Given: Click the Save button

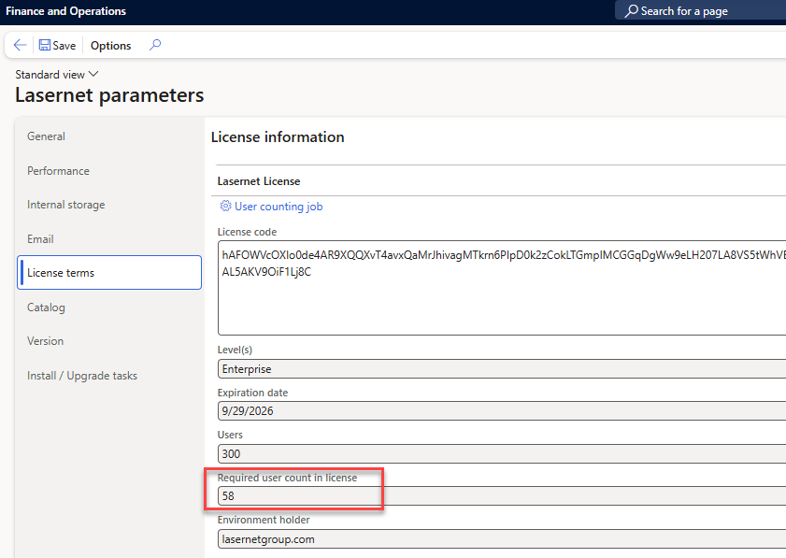Looking at the screenshot, I should click(x=57, y=45).
